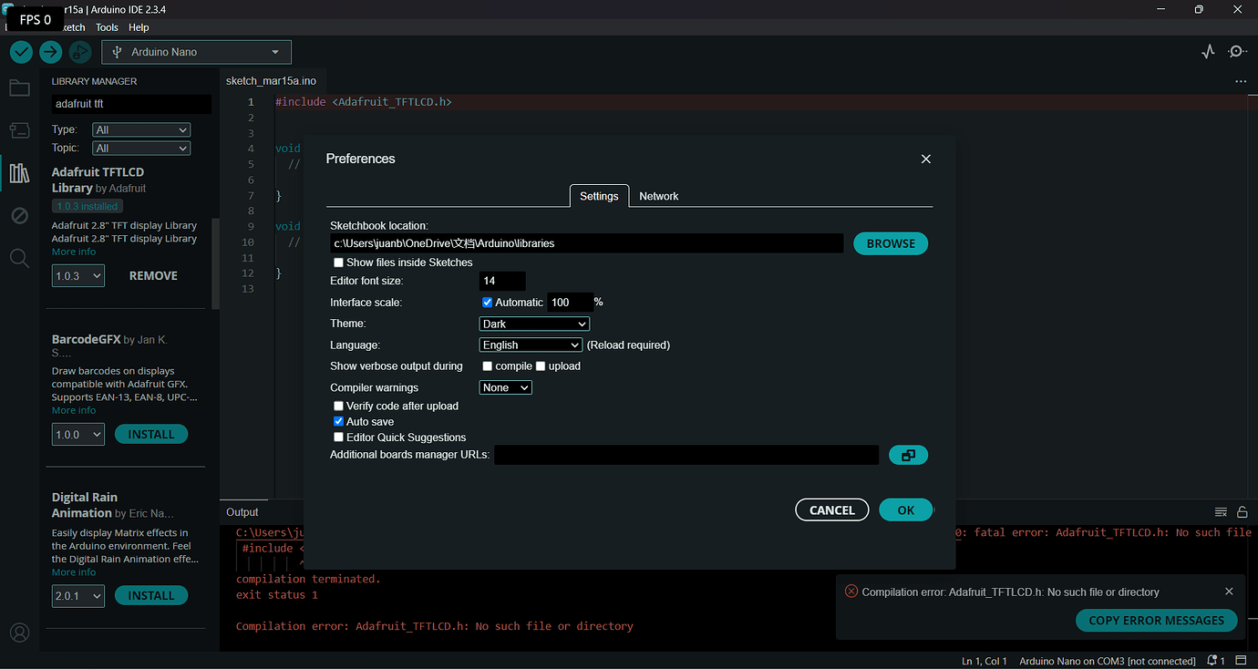Open the Boards Manager sidebar icon
Viewport: 1258px width, 669px height.
19,129
